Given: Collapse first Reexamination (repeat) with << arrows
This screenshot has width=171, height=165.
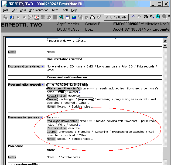Looking at the screenshot, I should click(x=43, y=85).
